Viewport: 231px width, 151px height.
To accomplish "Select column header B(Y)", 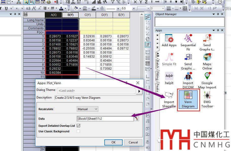I will click(70, 15).
